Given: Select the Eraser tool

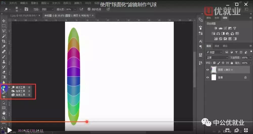Looking at the screenshot, I should pos(4,72).
